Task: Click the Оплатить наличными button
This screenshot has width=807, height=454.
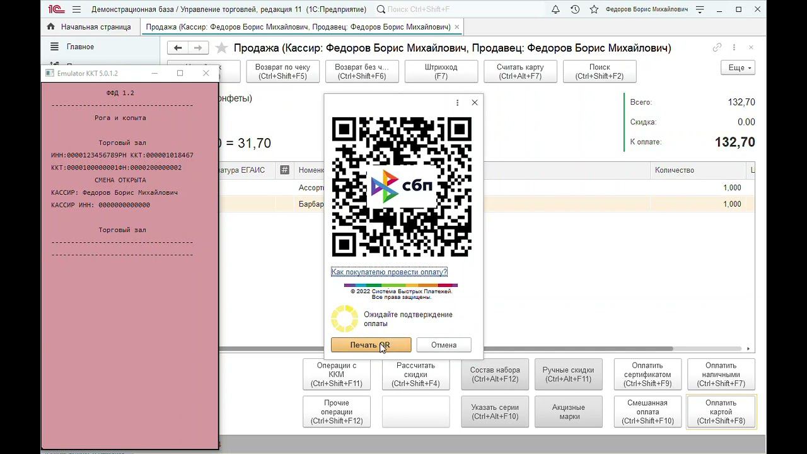Action: [721, 375]
